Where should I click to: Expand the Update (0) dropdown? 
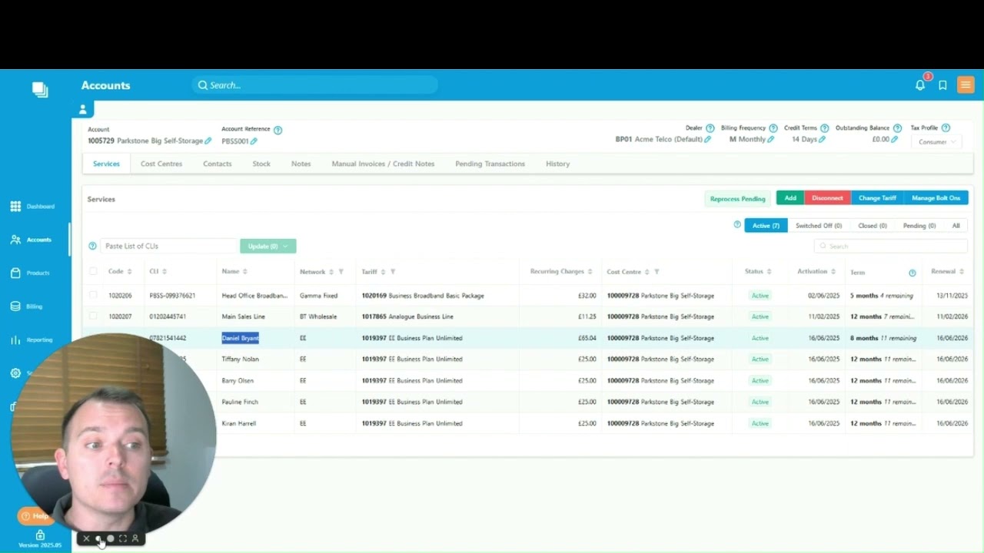(x=268, y=247)
